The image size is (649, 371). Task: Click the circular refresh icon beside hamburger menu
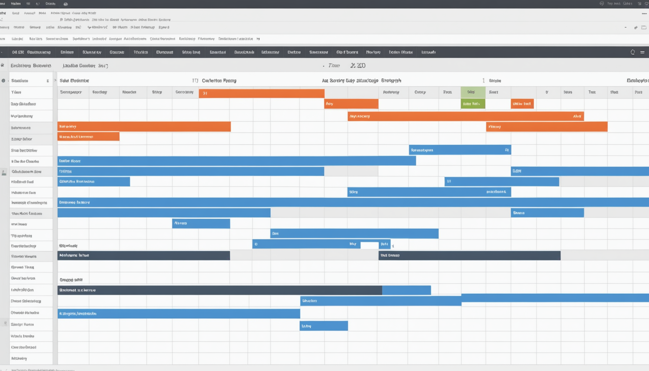633,52
